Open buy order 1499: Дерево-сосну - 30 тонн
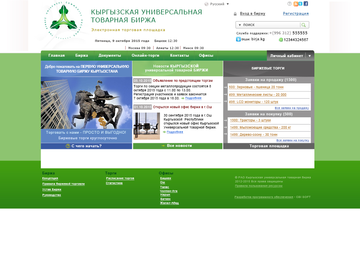This screenshot has height=263, width=360. click(x=254, y=134)
